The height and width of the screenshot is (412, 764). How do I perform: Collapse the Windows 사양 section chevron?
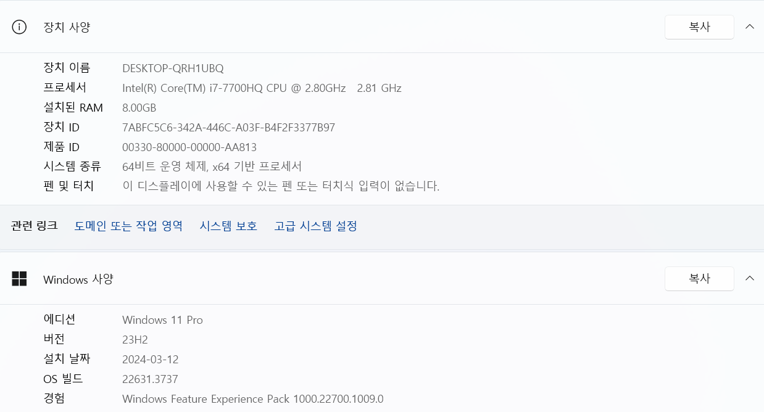coord(750,279)
